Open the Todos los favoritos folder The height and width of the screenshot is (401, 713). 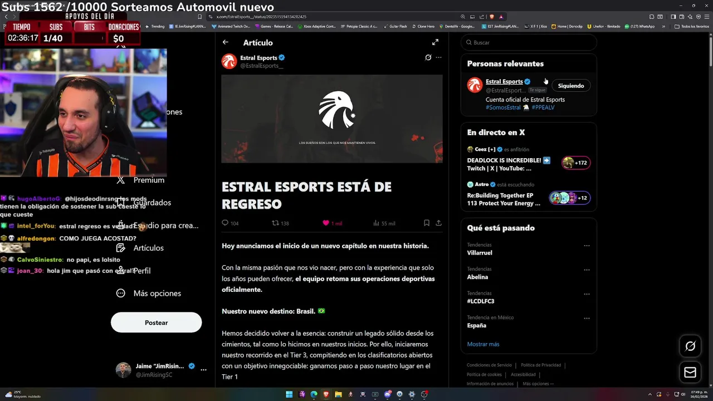692,26
